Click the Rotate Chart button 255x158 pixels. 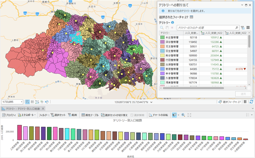(x=159, y=115)
